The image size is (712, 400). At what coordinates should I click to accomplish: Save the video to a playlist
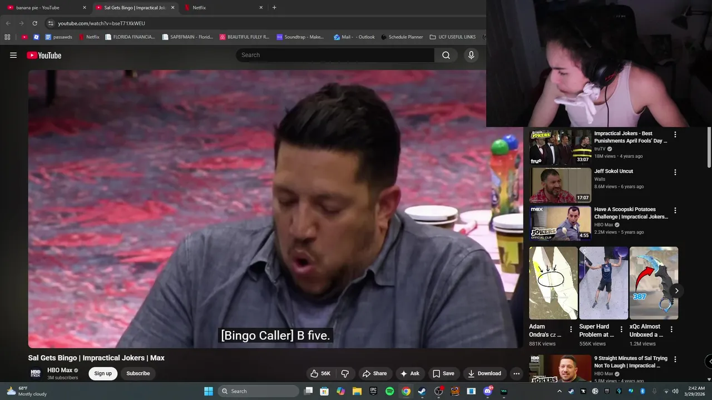(443, 373)
